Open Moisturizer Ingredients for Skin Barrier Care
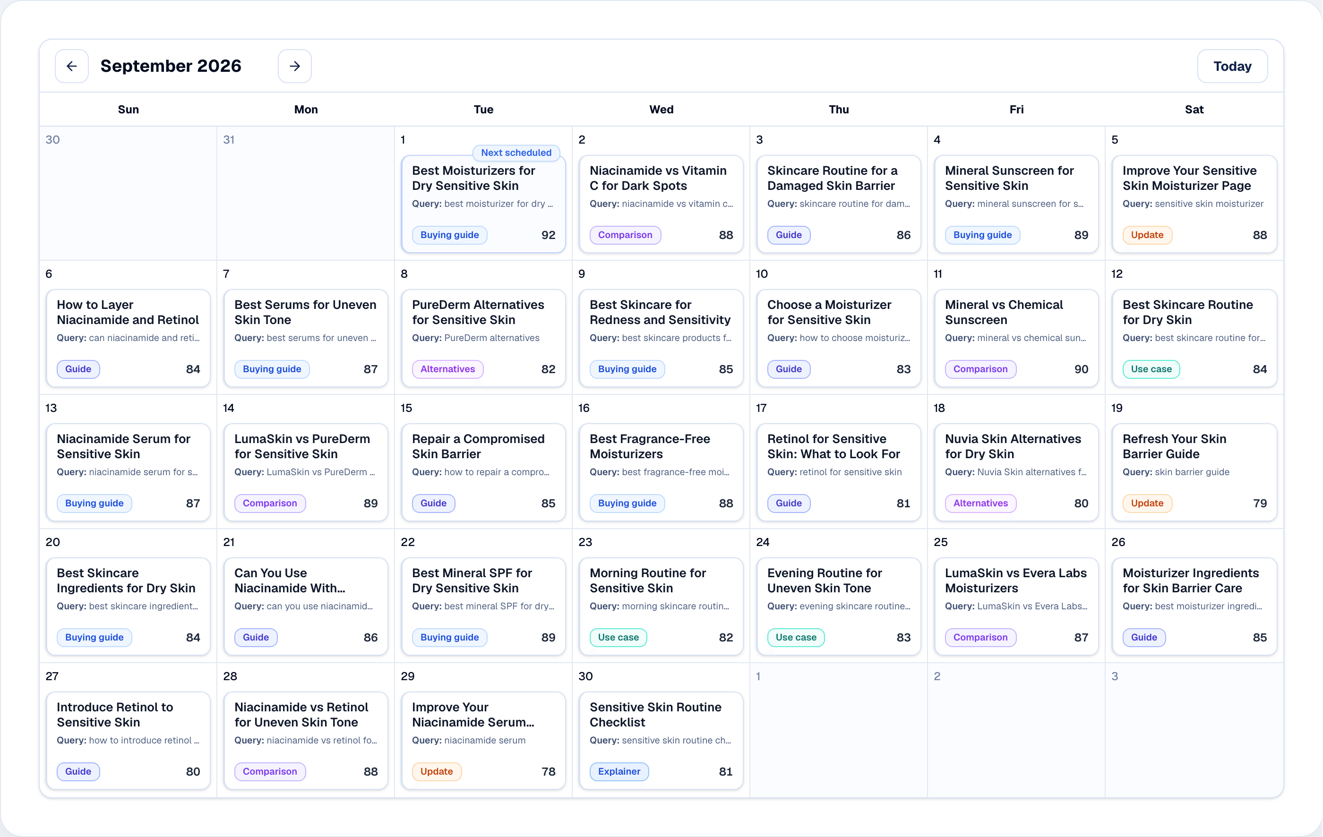This screenshot has width=1323, height=837. point(1194,606)
